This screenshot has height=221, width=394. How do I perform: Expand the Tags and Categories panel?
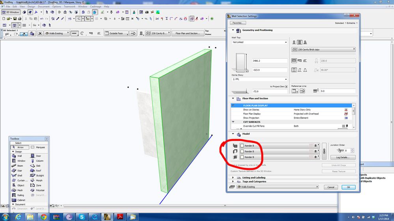pos(233,181)
